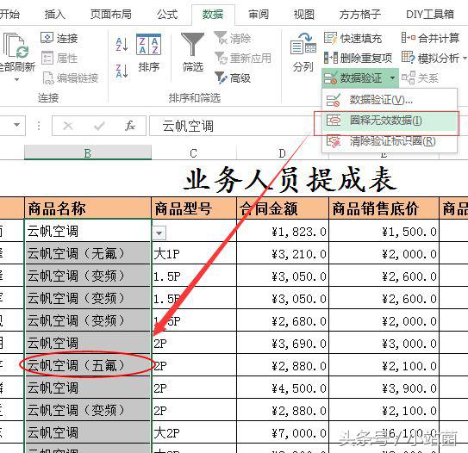Select column D header
The width and height of the screenshot is (468, 453).
283,152
